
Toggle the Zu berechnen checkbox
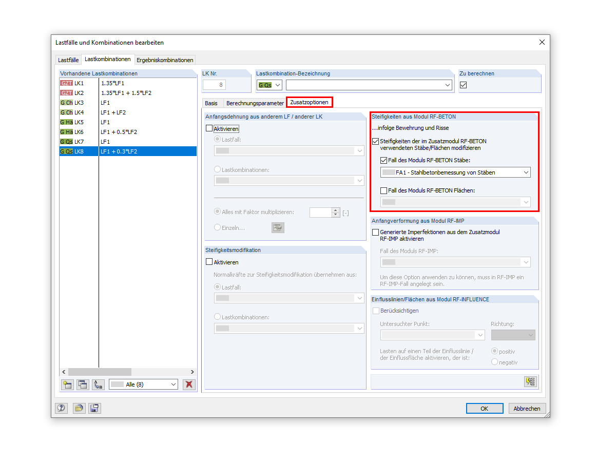click(463, 85)
